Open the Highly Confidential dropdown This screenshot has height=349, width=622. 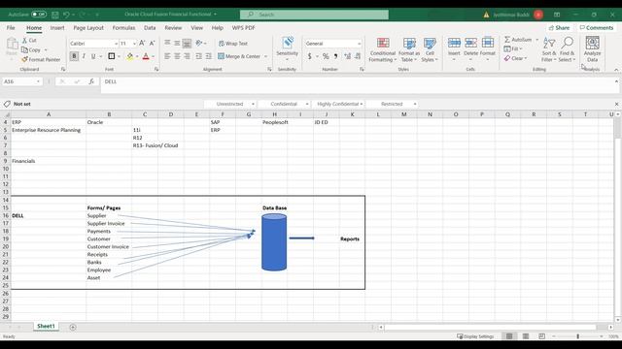tap(338, 104)
